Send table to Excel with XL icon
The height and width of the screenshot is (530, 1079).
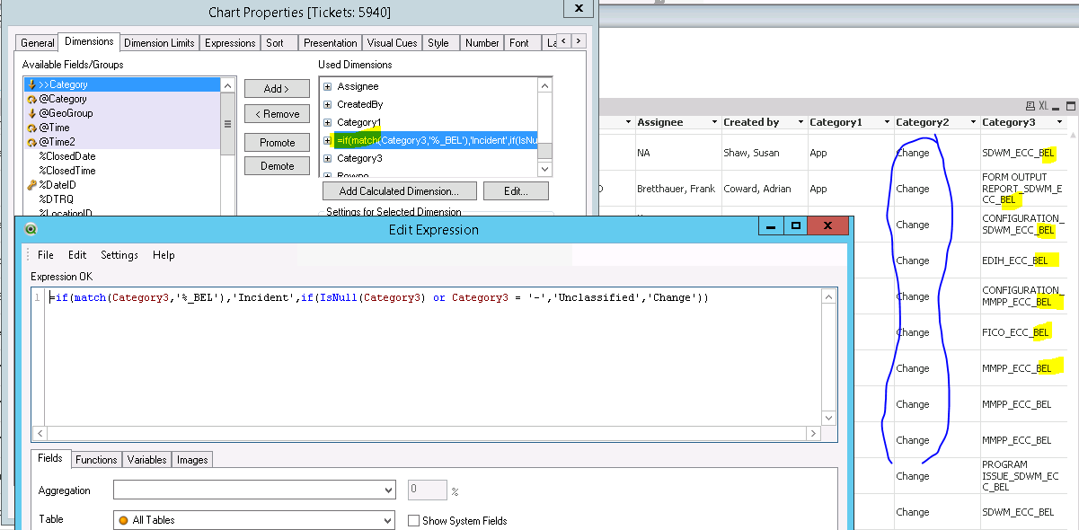(1044, 105)
